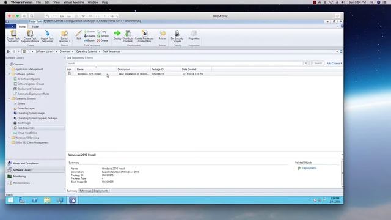This screenshot has height=220, width=391.
Task: Select Operating System Images tree item
Action: (31, 113)
